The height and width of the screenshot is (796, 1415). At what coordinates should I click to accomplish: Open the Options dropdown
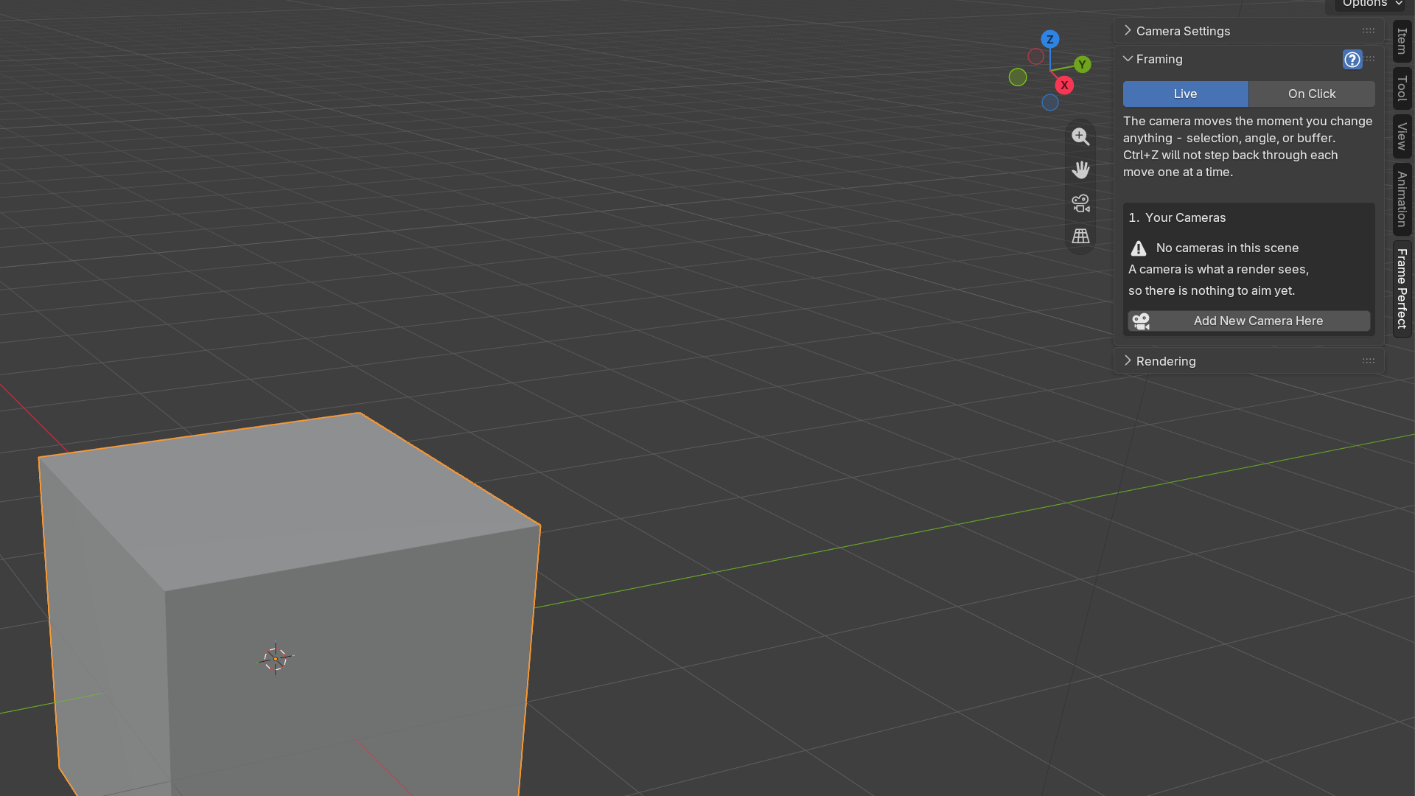(1371, 4)
